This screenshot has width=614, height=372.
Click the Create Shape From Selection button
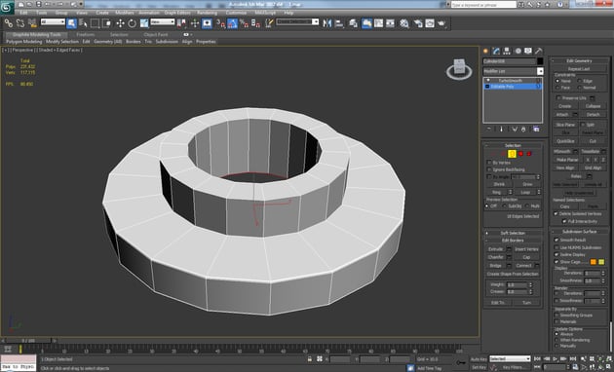513,274
